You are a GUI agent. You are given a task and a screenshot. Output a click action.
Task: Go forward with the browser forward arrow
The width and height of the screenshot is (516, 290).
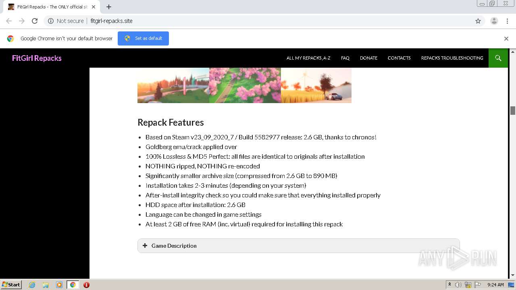pyautogui.click(x=22, y=21)
